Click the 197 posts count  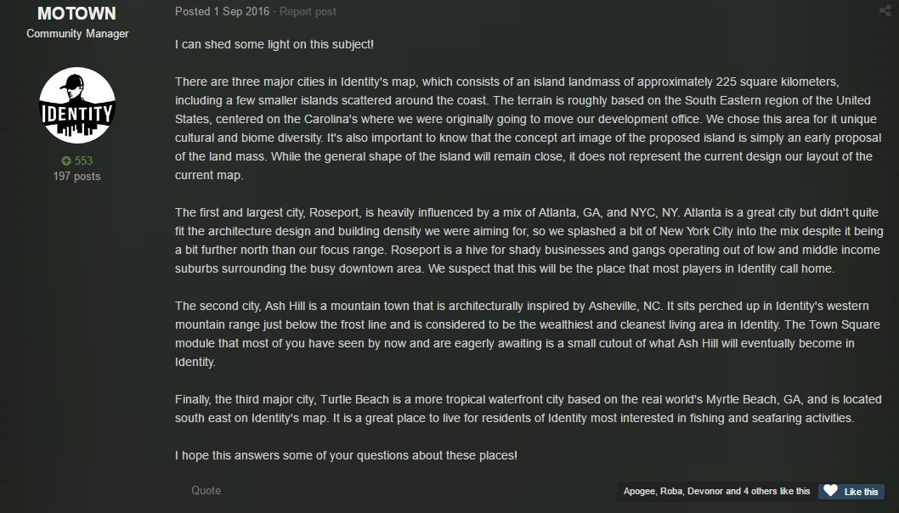(x=76, y=177)
